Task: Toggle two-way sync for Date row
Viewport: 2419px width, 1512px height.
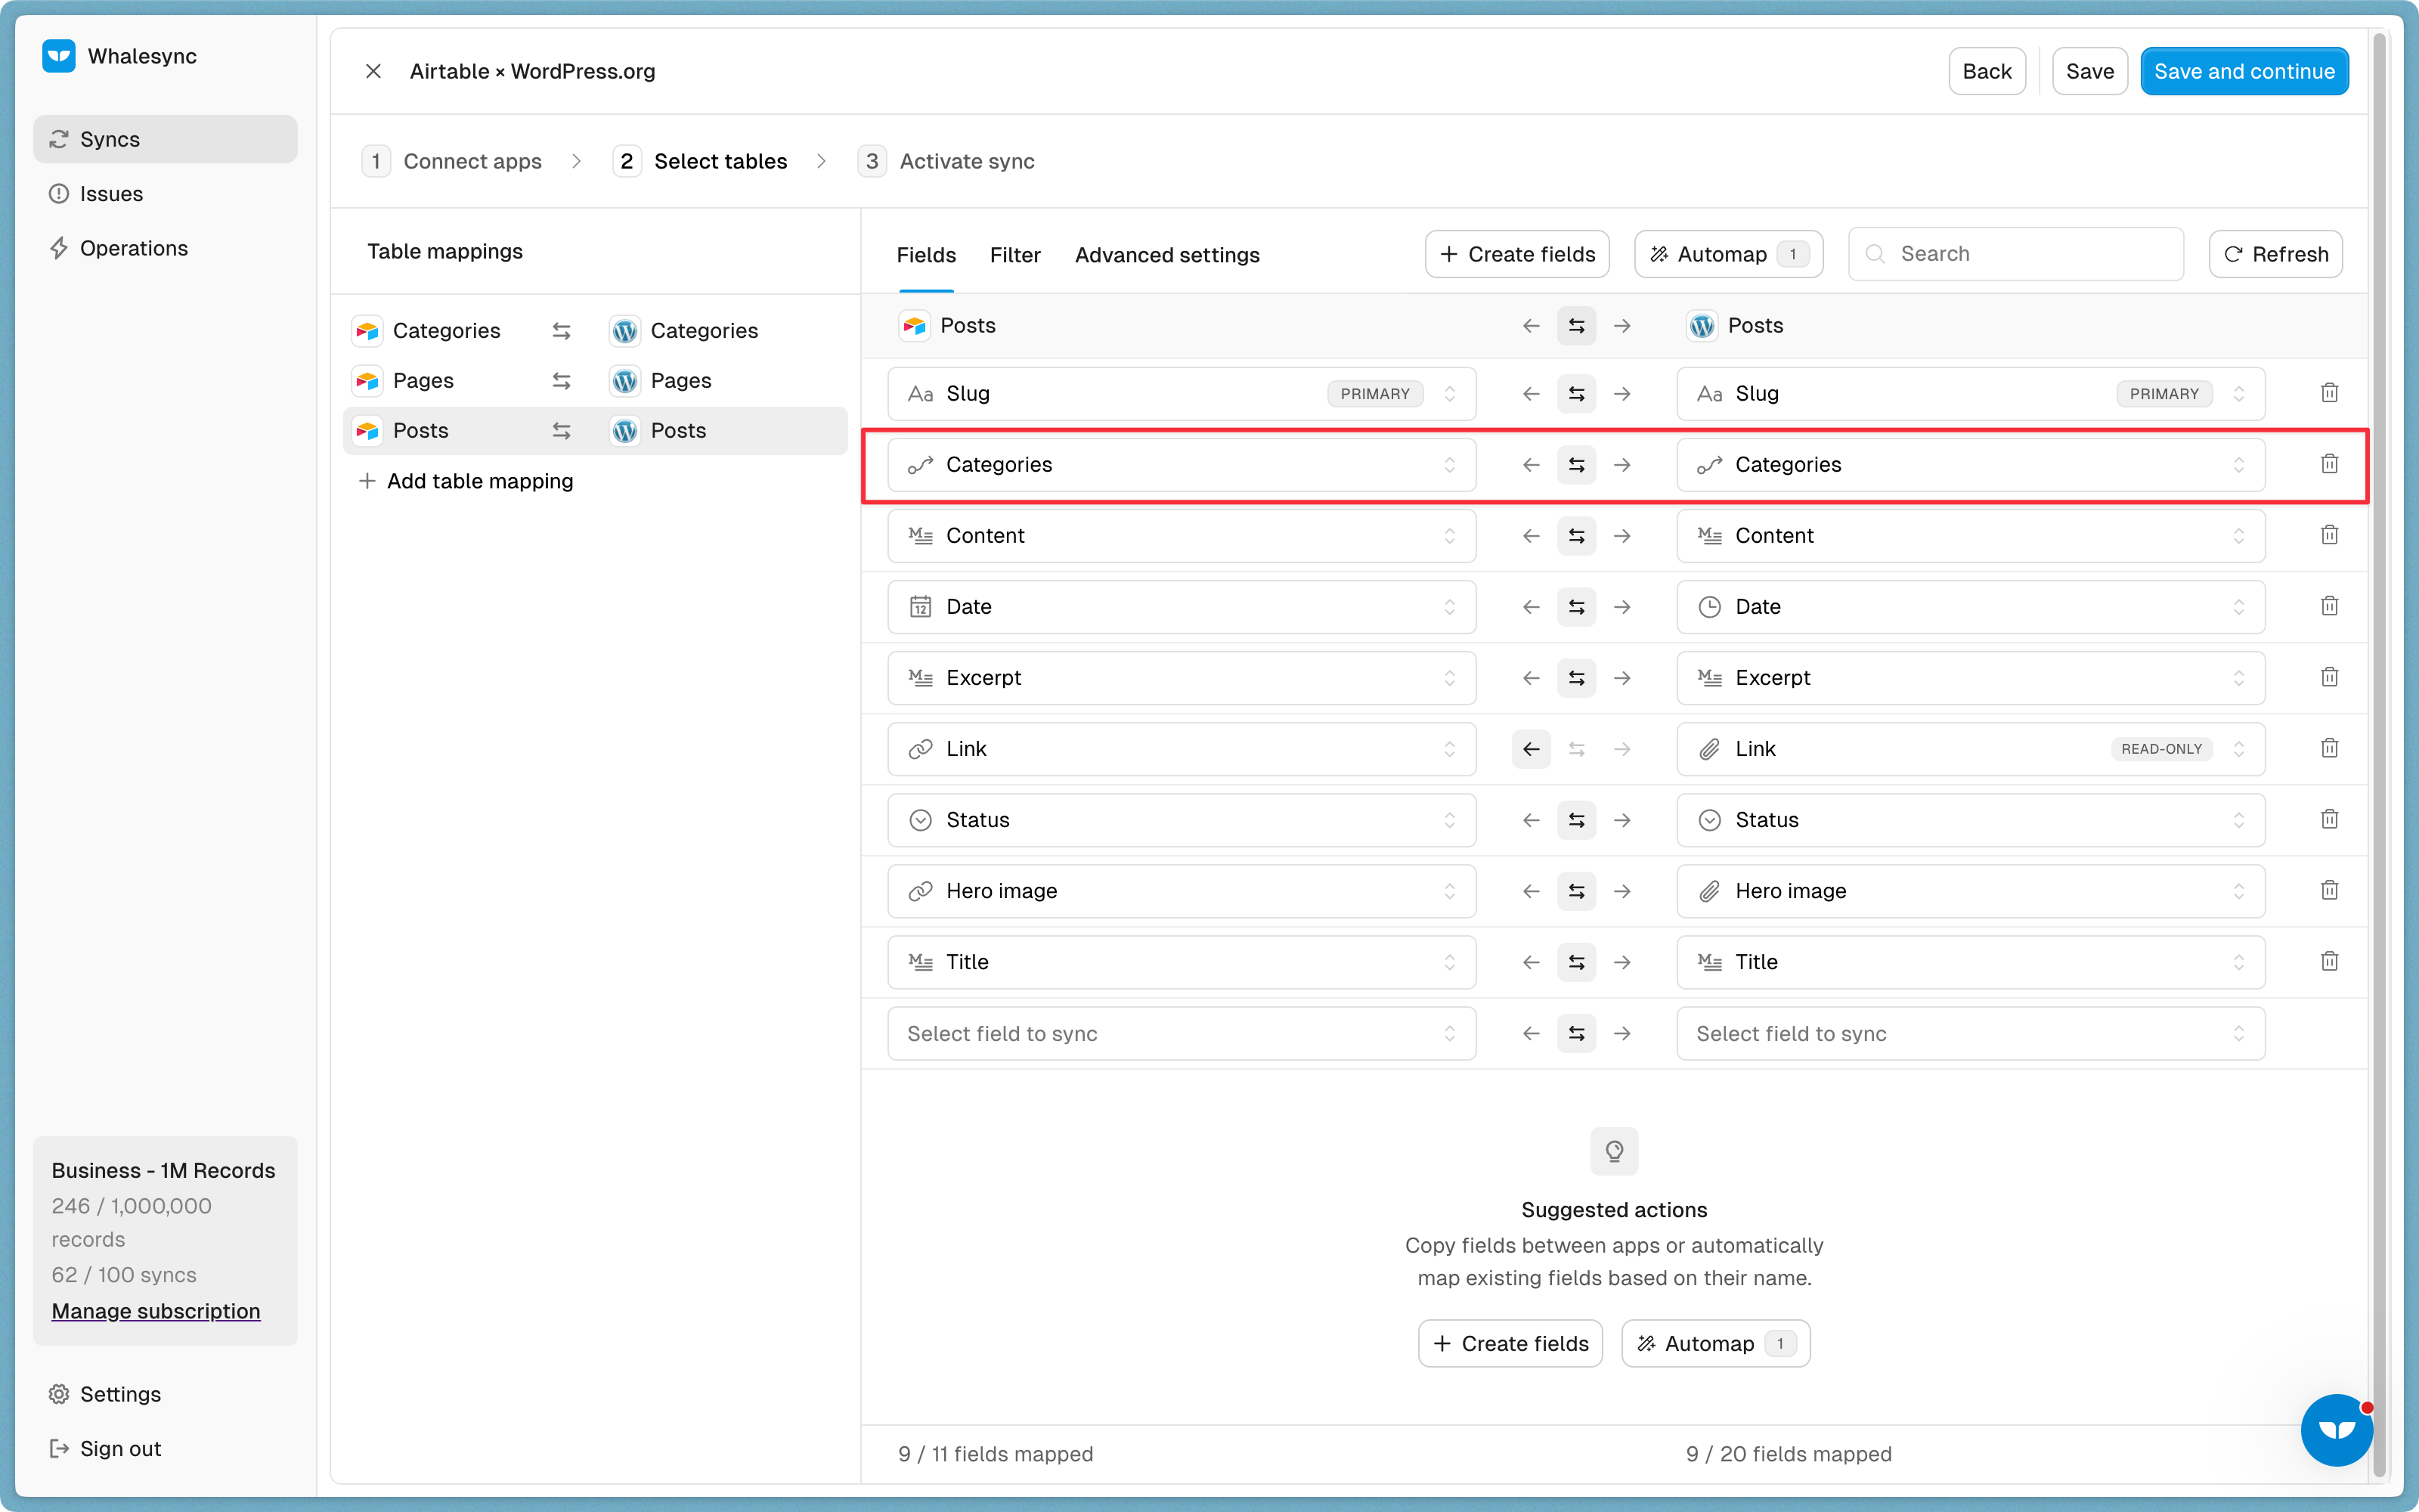Action: [1576, 607]
